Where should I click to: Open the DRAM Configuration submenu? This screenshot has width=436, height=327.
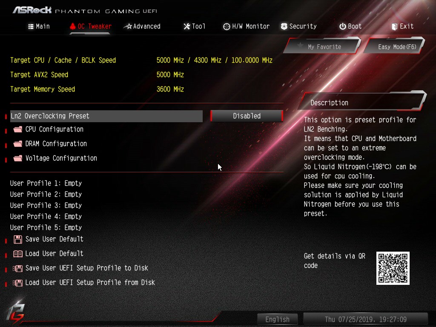tap(56, 144)
